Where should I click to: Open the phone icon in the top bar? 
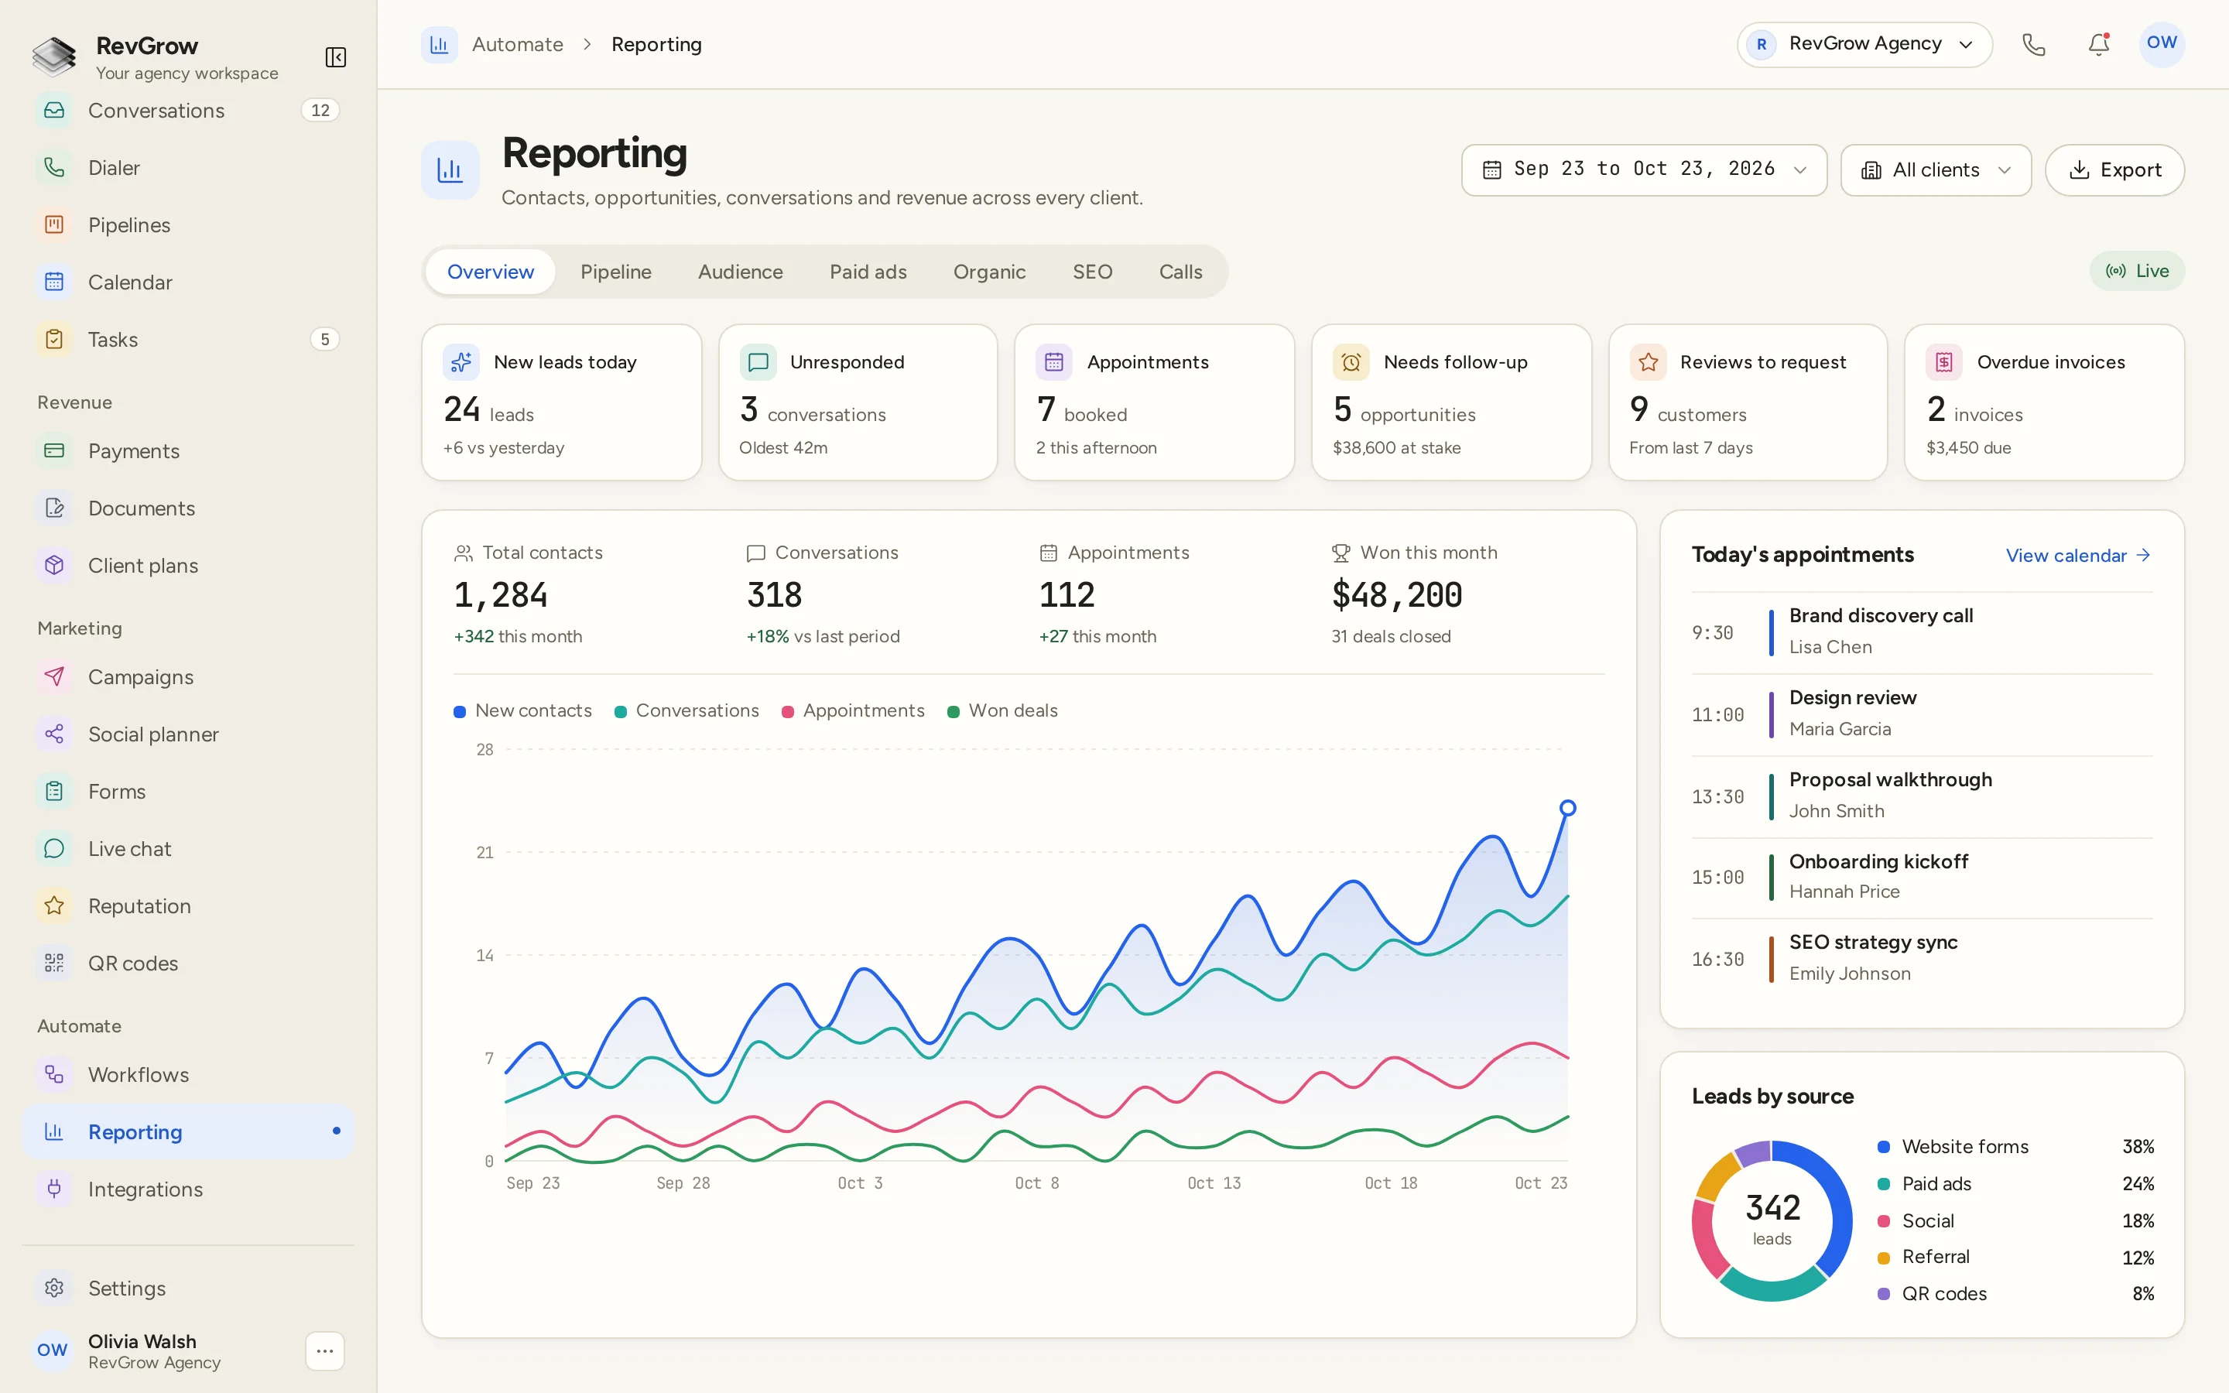[2034, 44]
